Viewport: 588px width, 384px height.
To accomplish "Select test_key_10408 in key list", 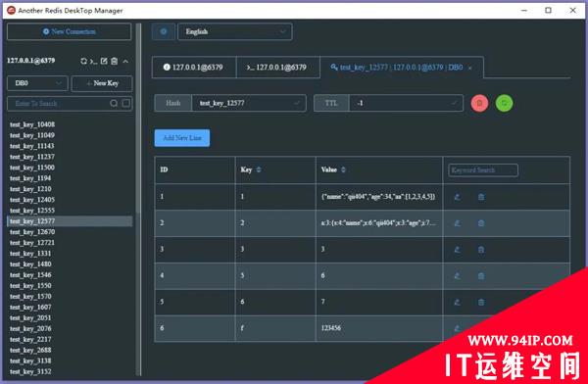I will [70, 124].
